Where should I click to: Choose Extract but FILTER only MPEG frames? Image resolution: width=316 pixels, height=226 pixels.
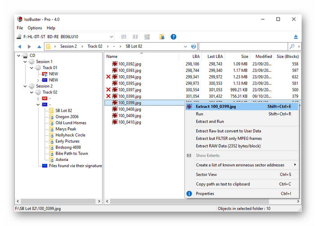[241, 139]
